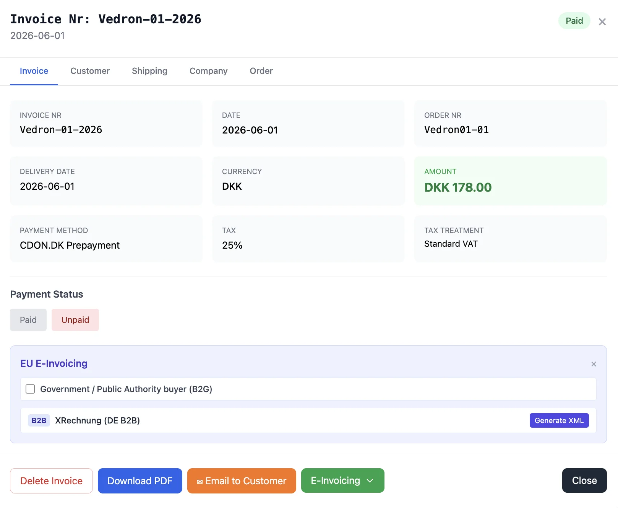The height and width of the screenshot is (508, 618).
Task: Expand the E-Invoicing dropdown
Action: click(342, 480)
